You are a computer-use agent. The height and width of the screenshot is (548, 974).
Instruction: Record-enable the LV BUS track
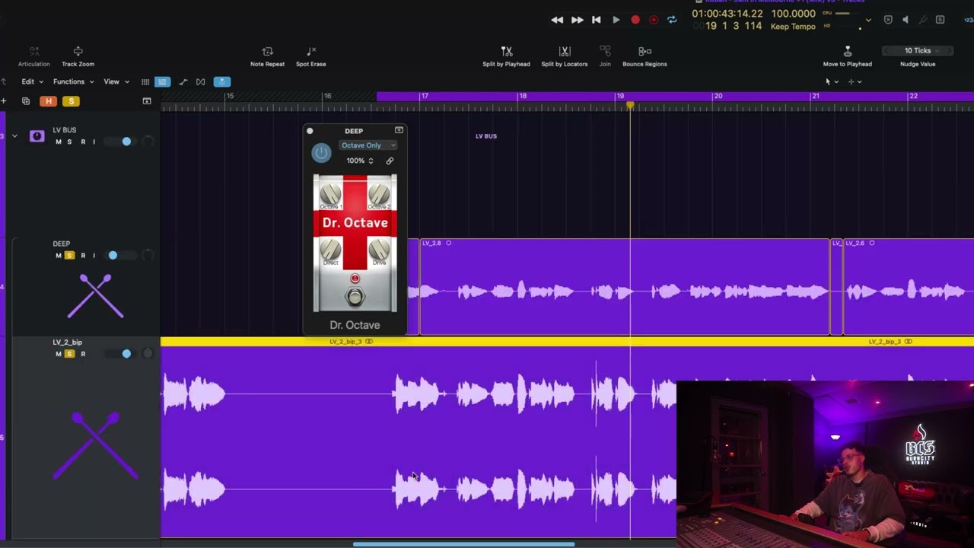(x=83, y=142)
